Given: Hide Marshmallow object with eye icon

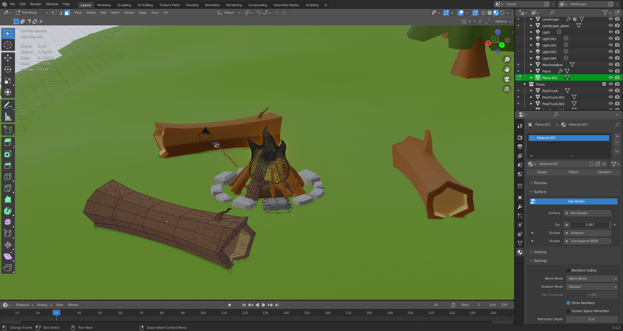Looking at the screenshot, I should 610,65.
